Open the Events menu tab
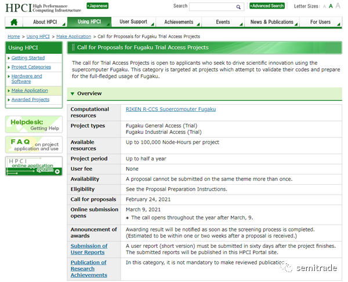The image size is (348, 282). 223,22
